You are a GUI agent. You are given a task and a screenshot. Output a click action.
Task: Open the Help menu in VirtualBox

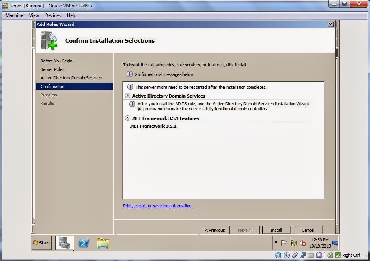71,15
